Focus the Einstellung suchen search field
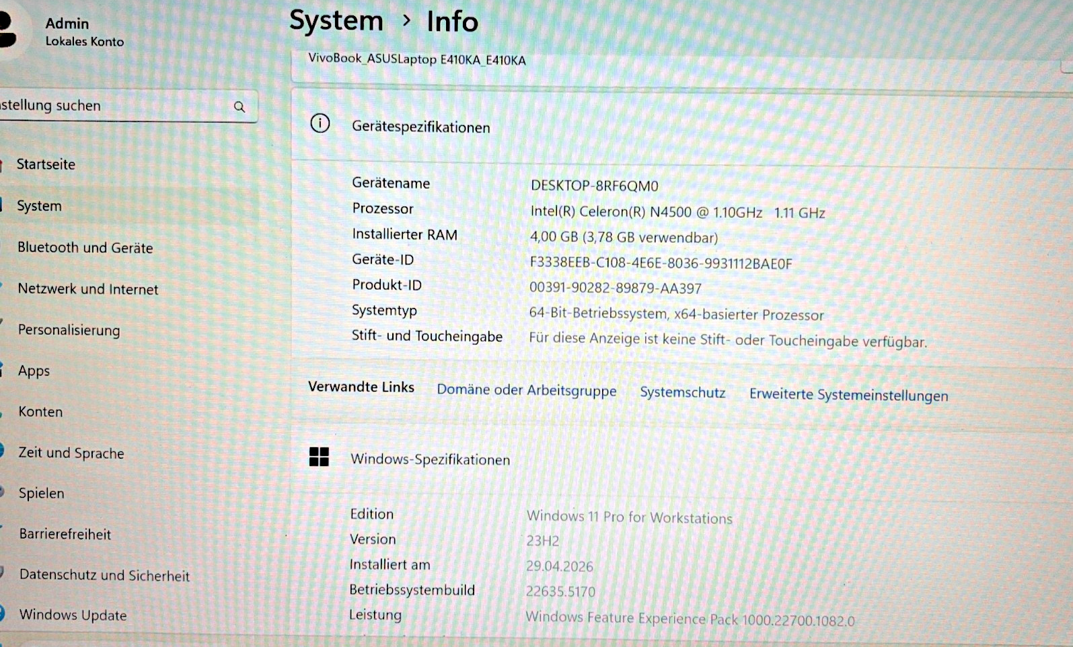Image resolution: width=1073 pixels, height=647 pixels. pyautogui.click(x=128, y=106)
